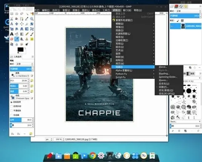This screenshot has height=162, width=202.
Task: Select the Move tool
Action: pos(17,24)
